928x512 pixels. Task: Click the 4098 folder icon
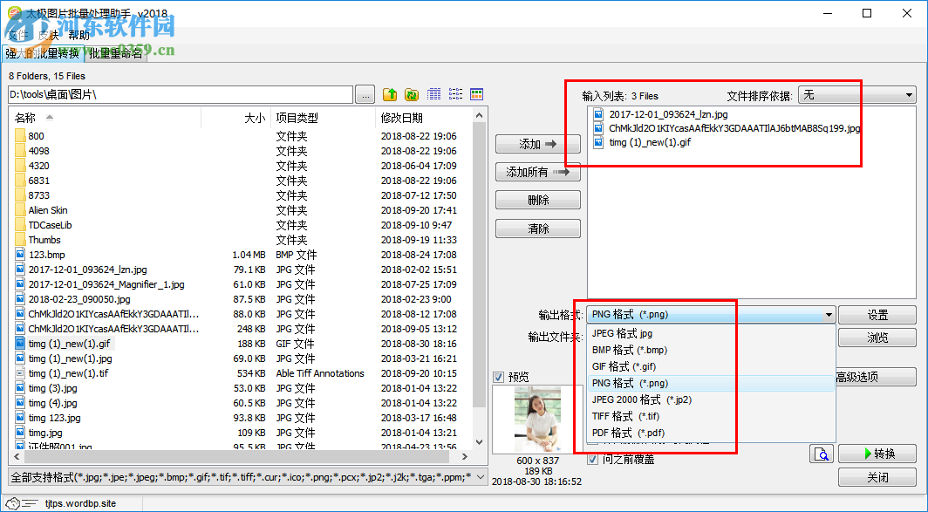pyautogui.click(x=20, y=150)
